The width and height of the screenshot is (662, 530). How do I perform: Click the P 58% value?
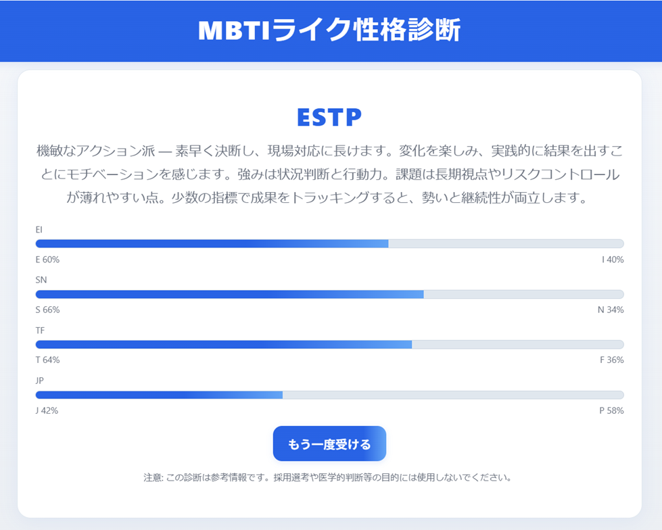611,411
